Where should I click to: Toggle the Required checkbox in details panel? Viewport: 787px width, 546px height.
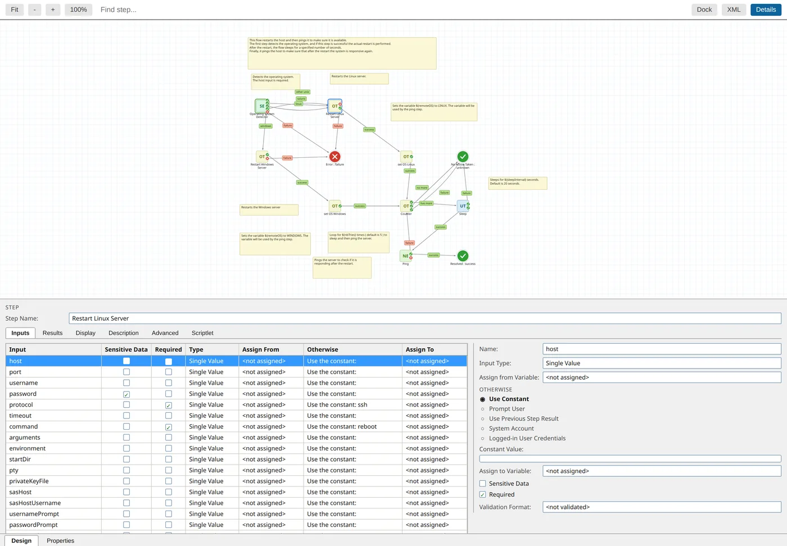[x=482, y=495]
